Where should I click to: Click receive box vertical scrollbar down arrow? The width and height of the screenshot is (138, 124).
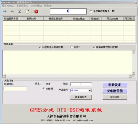pos(134,73)
